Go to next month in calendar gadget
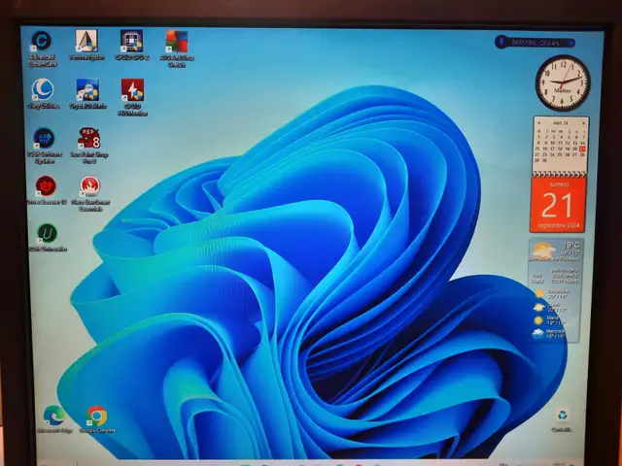This screenshot has height=466, width=622. click(583, 123)
